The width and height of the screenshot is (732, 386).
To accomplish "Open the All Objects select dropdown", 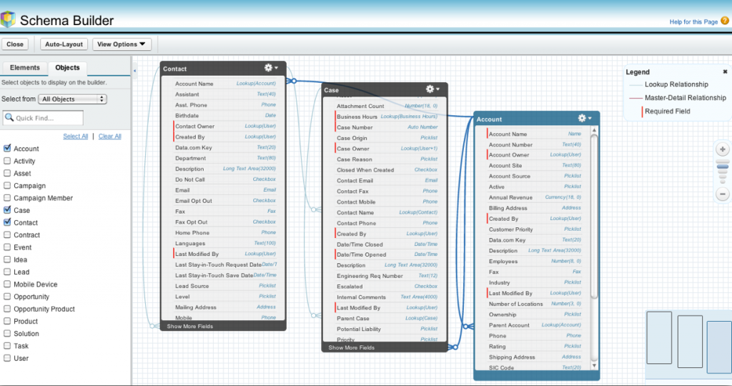I will pyautogui.click(x=73, y=99).
